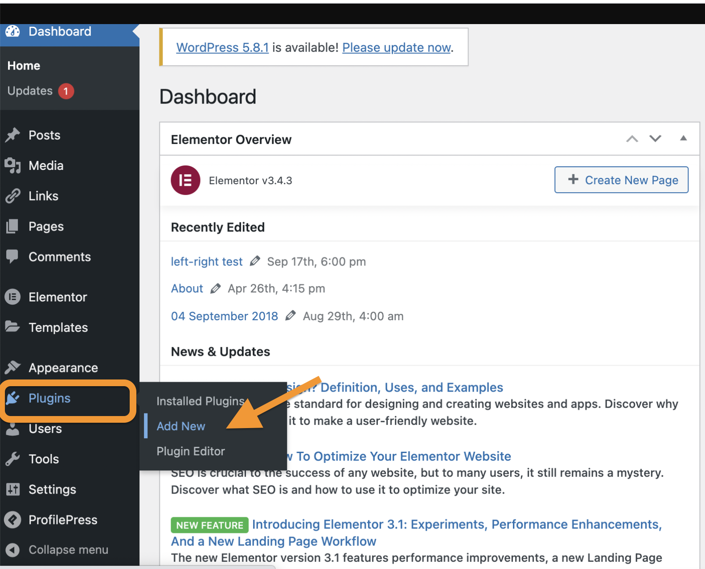Open Updates submenu item
705x569 pixels.
coord(30,91)
